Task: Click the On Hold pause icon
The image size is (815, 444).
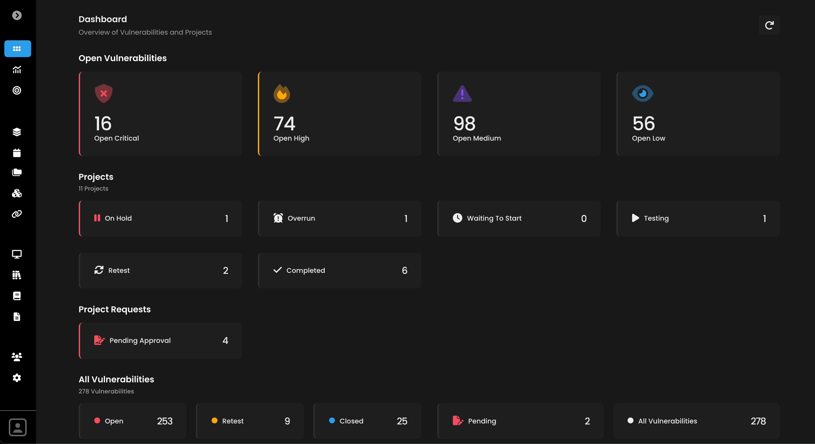Action: 97,218
